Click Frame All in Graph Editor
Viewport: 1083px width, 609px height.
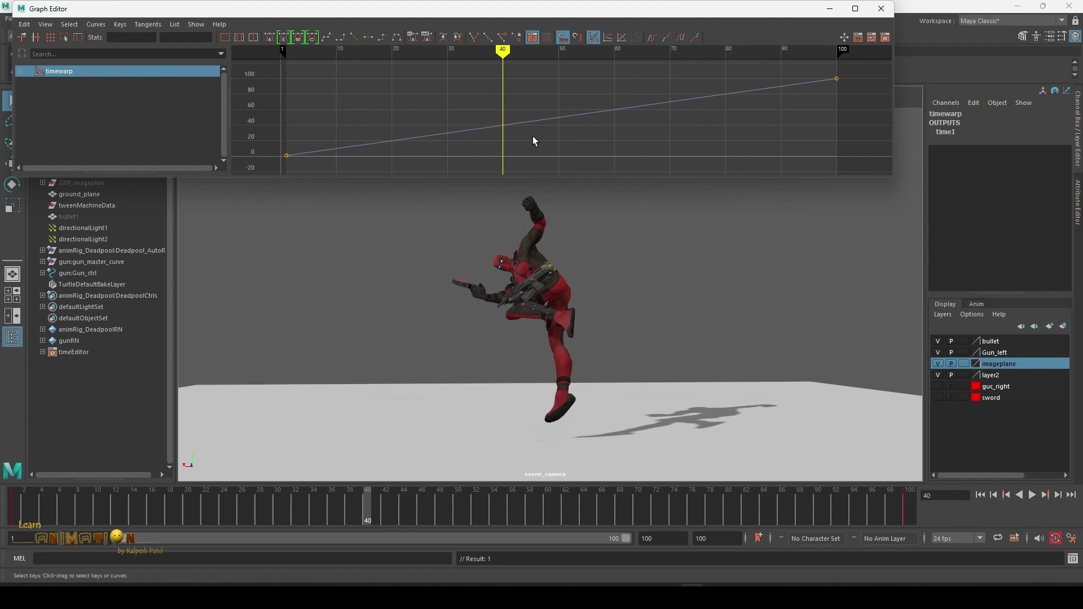point(225,37)
